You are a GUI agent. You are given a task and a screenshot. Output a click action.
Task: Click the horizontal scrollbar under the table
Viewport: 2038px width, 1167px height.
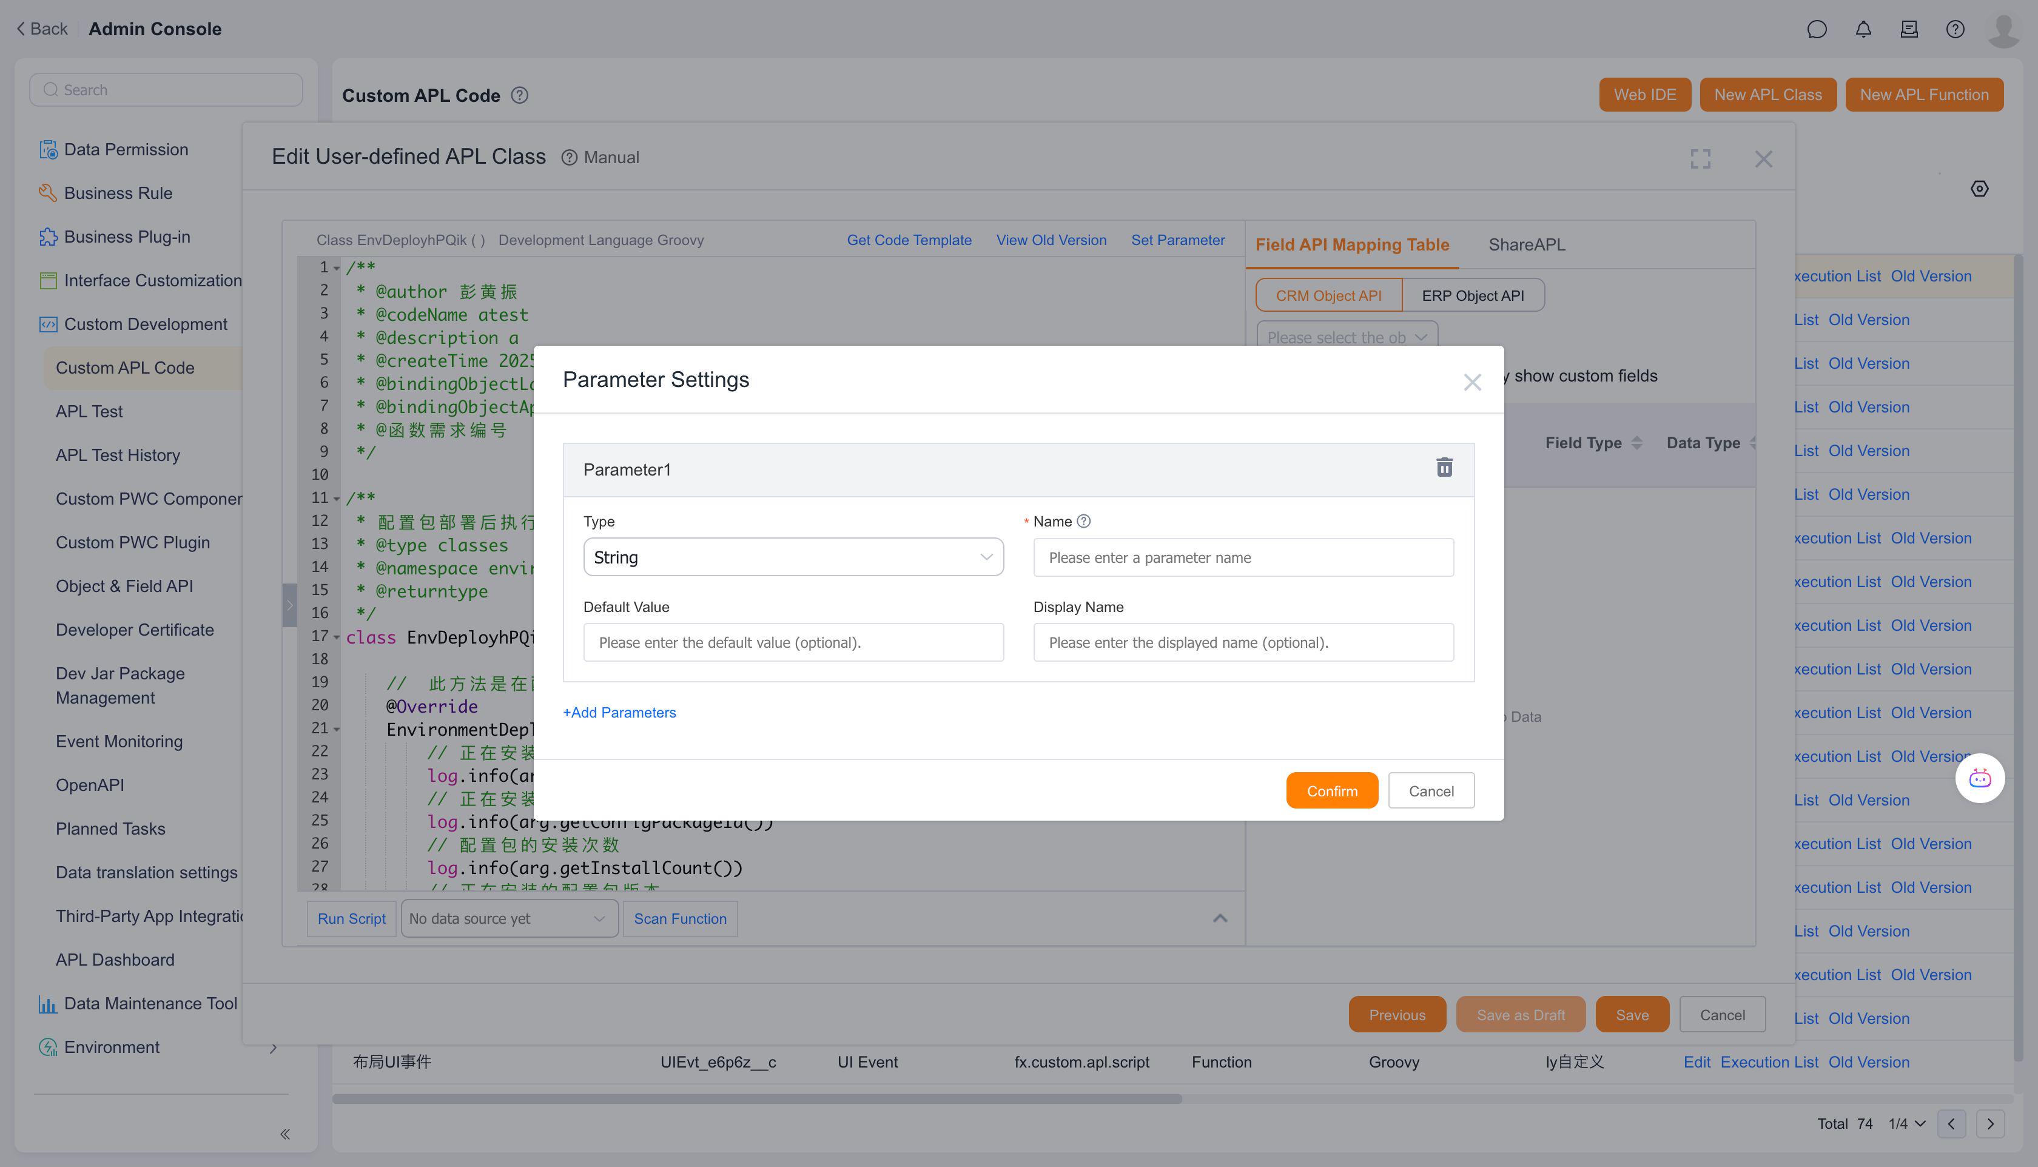[x=758, y=1099]
